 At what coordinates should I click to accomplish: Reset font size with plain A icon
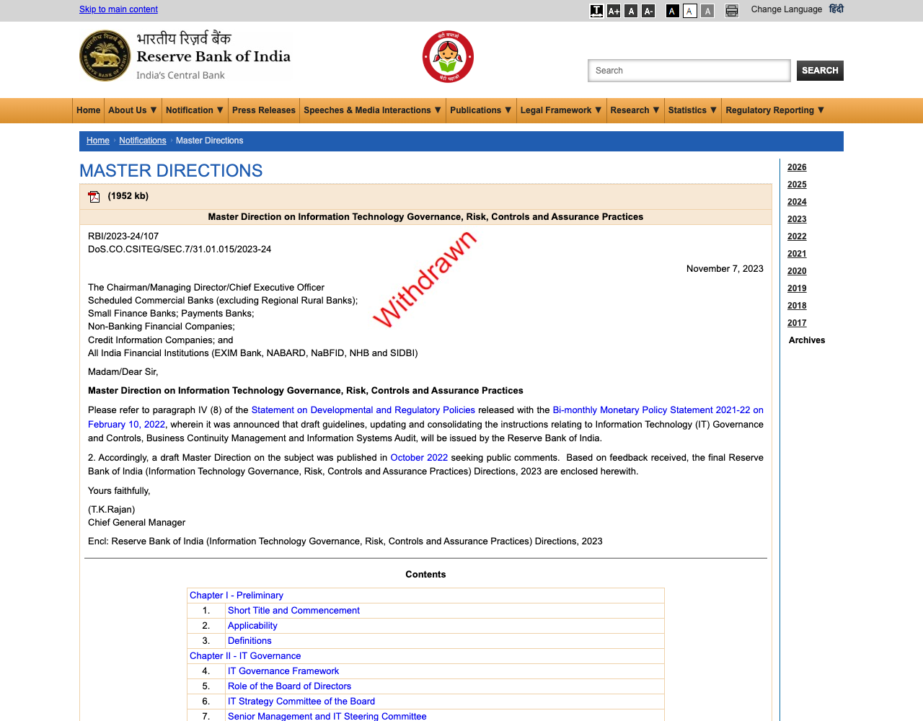631,11
